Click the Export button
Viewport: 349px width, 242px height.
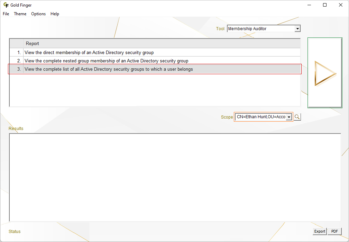click(x=319, y=231)
